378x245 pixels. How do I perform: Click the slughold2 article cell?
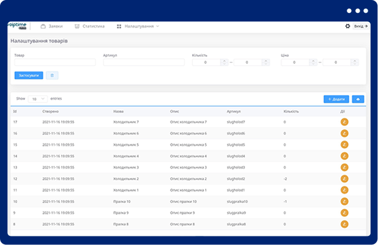coord(236,178)
